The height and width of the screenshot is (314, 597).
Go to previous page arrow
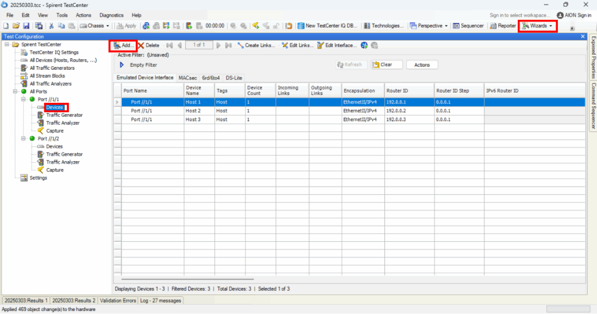(x=180, y=45)
